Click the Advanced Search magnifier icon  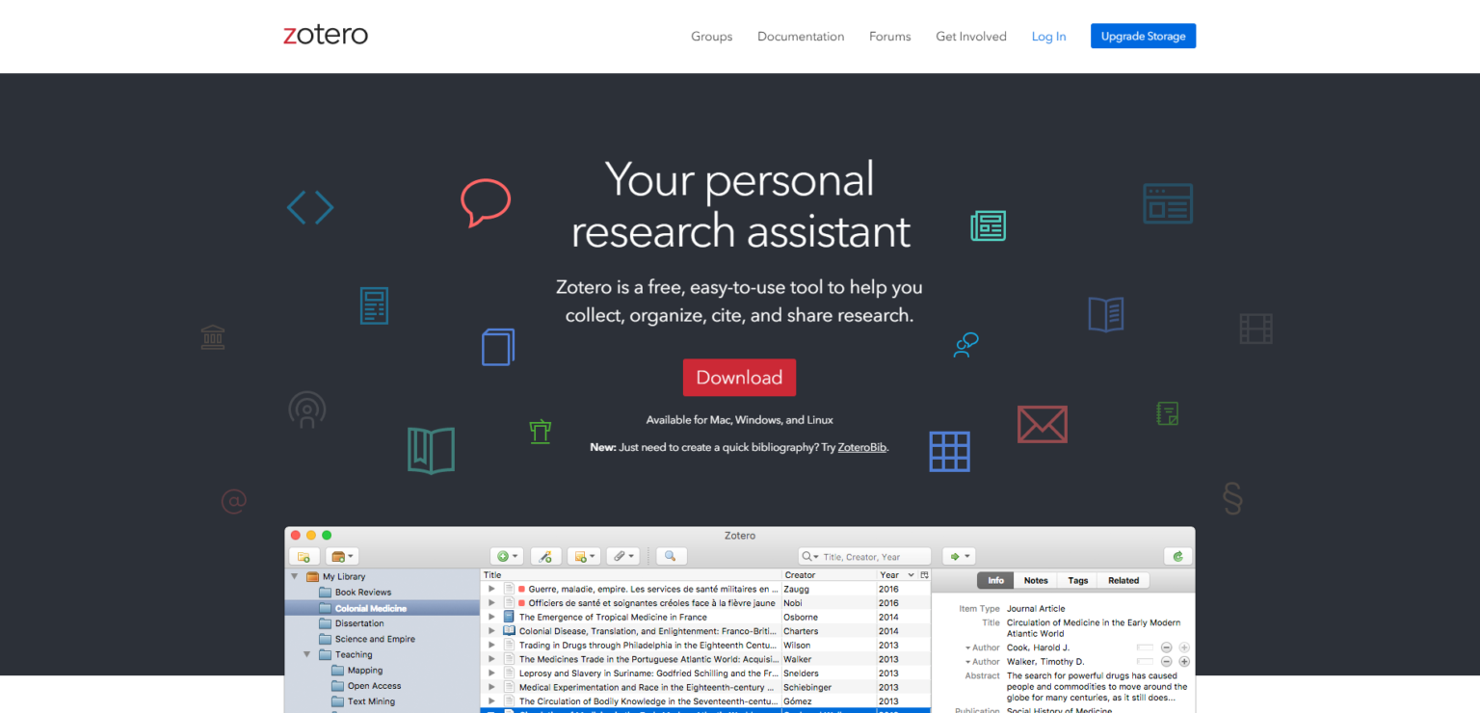671,556
